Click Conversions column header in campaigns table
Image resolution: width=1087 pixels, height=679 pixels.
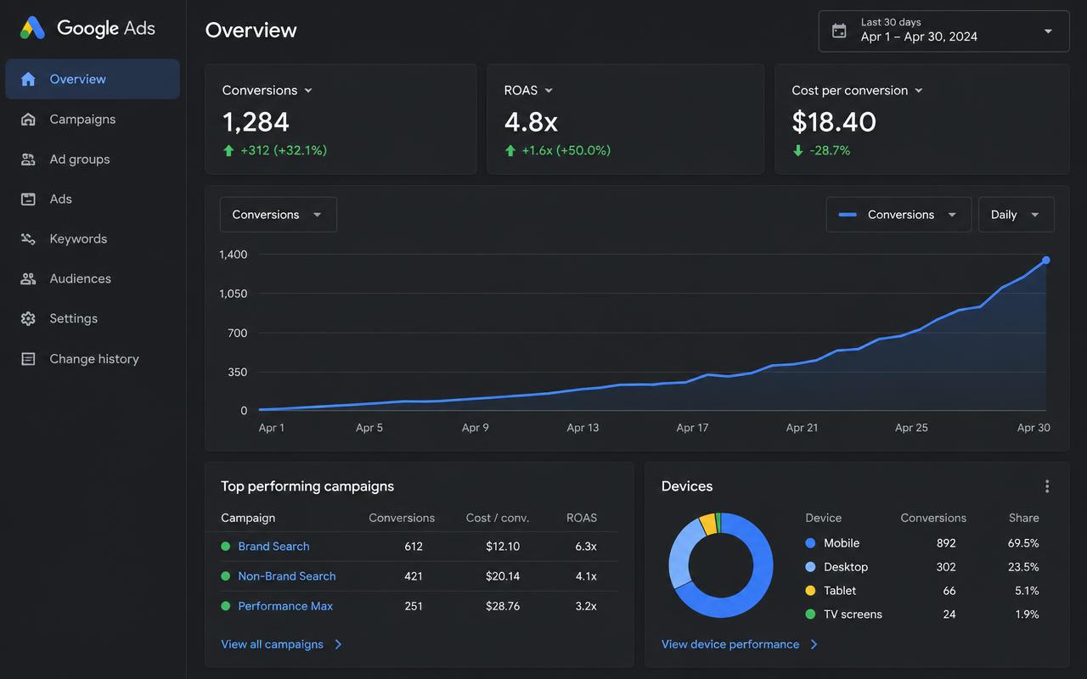pyautogui.click(x=402, y=518)
